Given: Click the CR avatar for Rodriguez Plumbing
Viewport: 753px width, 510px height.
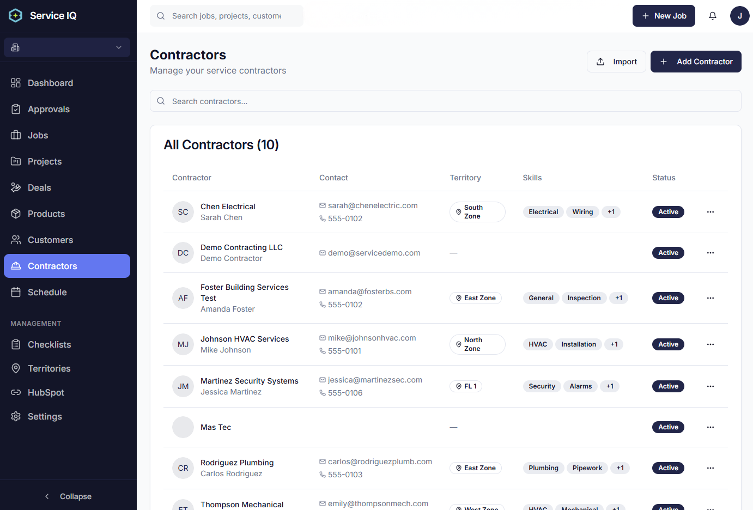Looking at the screenshot, I should [x=183, y=468].
